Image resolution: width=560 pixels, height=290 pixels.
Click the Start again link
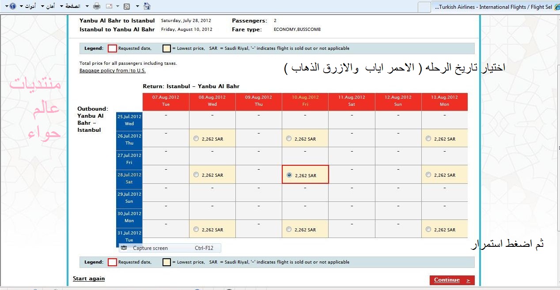tap(89, 279)
